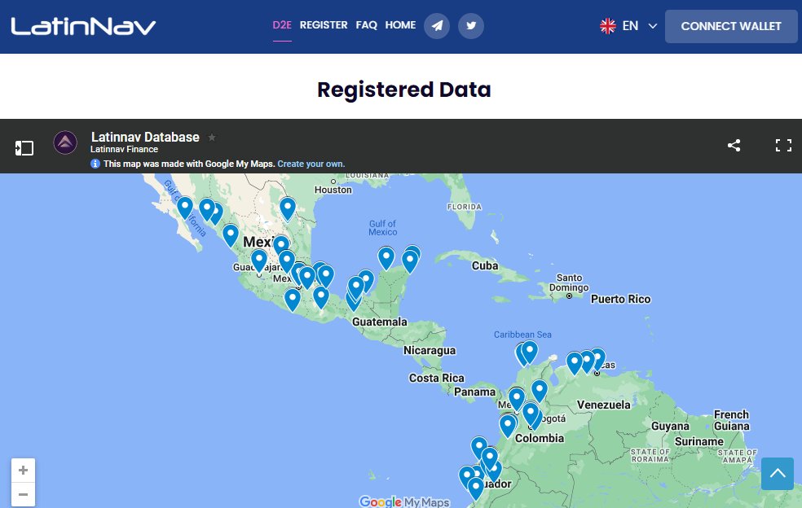Click the Venezuela label on map
This screenshot has height=508, width=802.
(x=604, y=405)
